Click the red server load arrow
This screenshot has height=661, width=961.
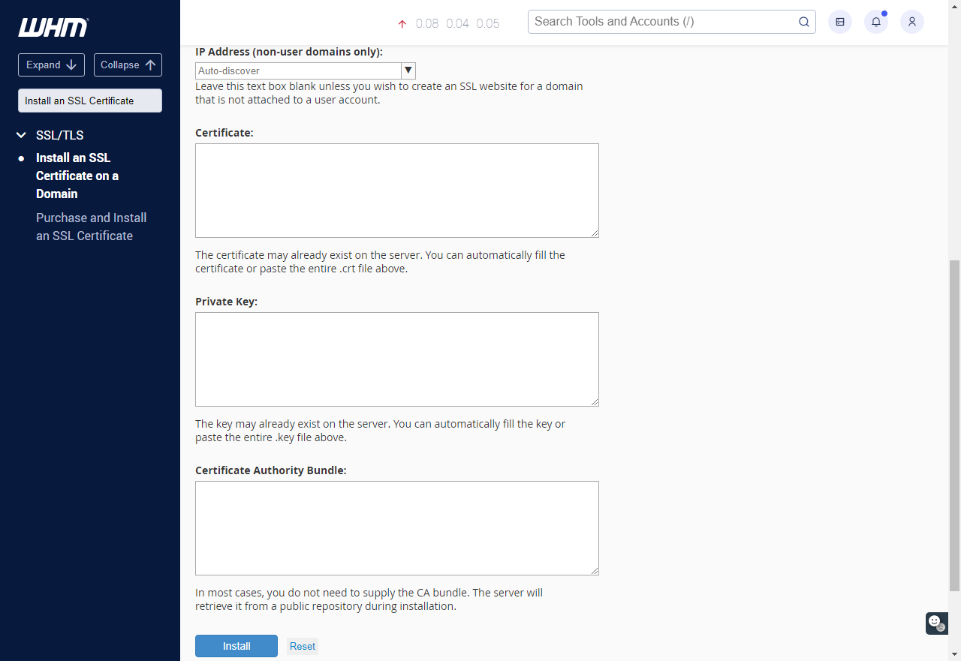tap(402, 24)
